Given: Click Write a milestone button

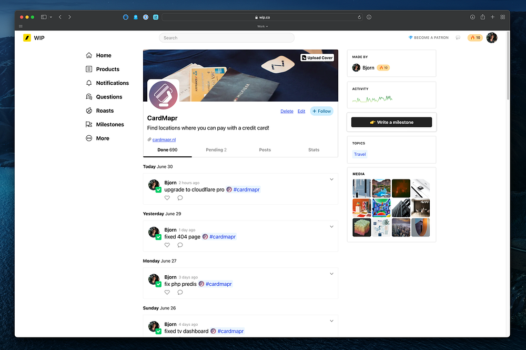Looking at the screenshot, I should [x=391, y=122].
